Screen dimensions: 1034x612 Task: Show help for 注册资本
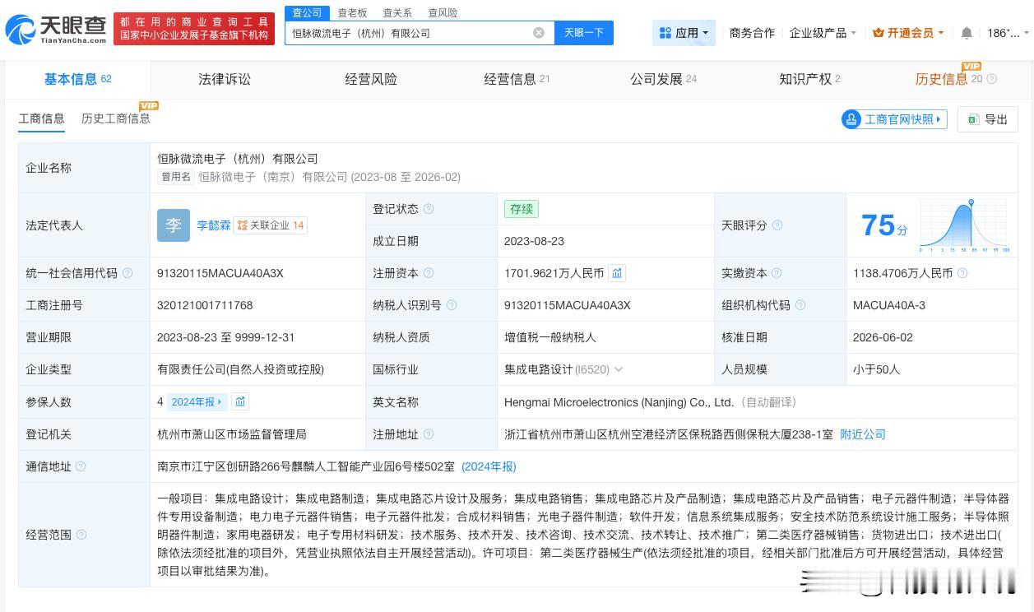coord(429,273)
